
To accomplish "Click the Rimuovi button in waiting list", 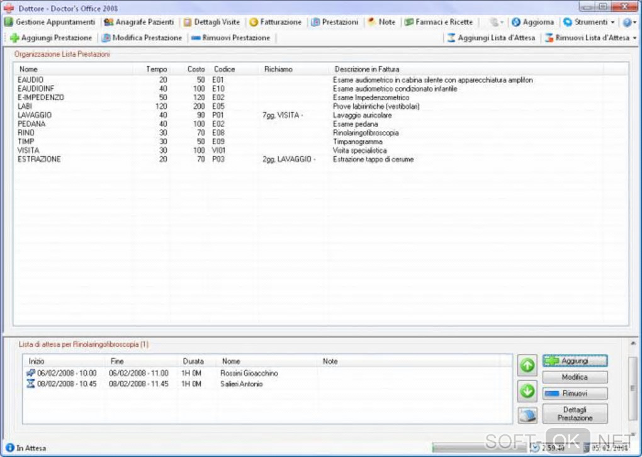I will pyautogui.click(x=575, y=393).
